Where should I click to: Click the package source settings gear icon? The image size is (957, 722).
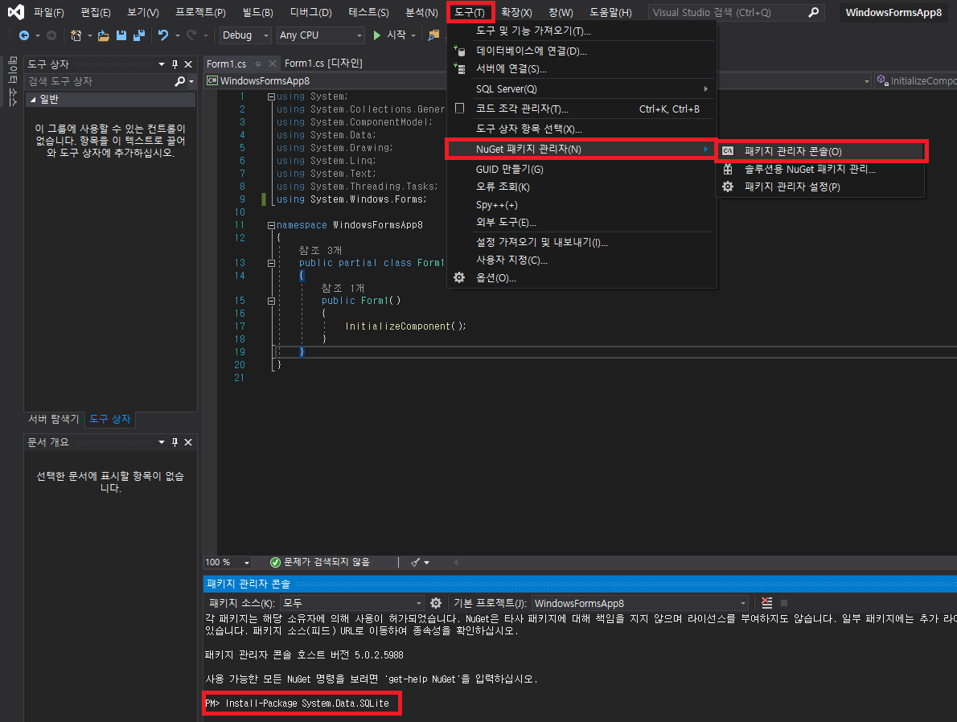click(436, 603)
